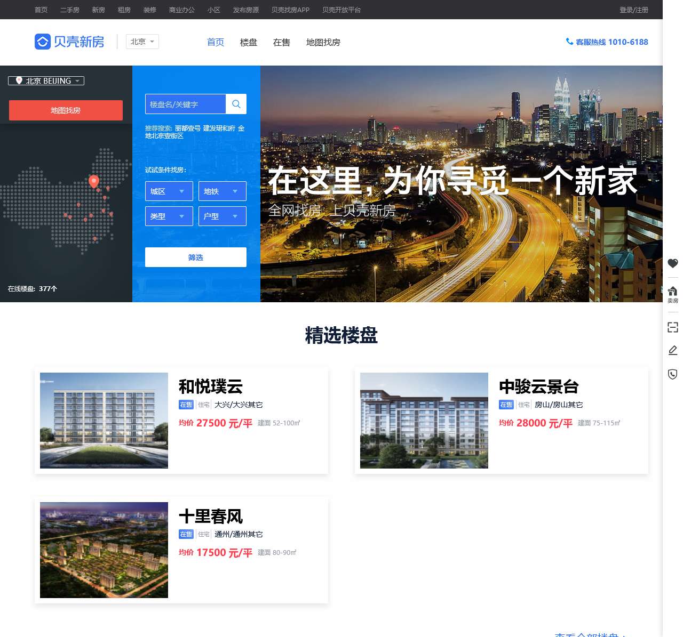Click the 精选楼盘 section heading
Viewport: 683px width, 637px height.
341,335
